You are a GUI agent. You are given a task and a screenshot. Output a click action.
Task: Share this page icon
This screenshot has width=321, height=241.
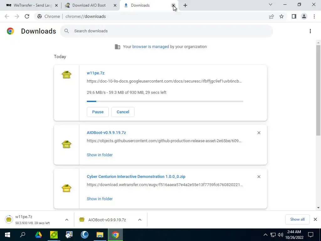pos(271,16)
